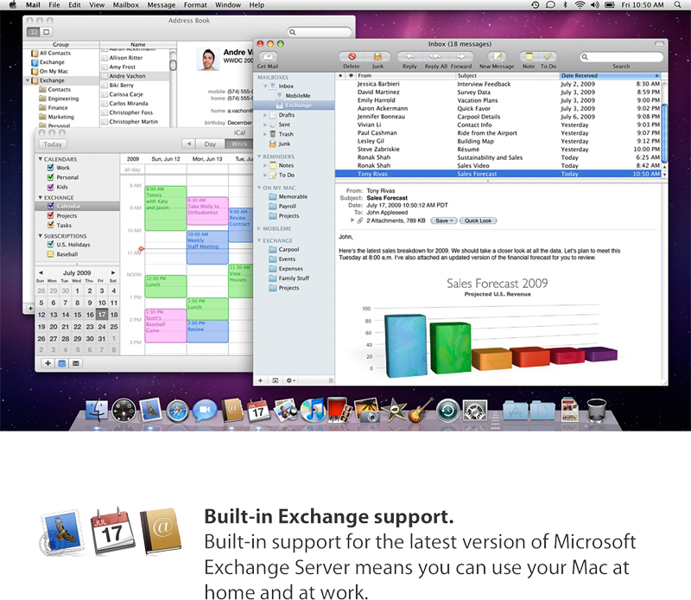The width and height of the screenshot is (691, 600).
Task: Open Finder from the Dock
Action: pyautogui.click(x=97, y=411)
